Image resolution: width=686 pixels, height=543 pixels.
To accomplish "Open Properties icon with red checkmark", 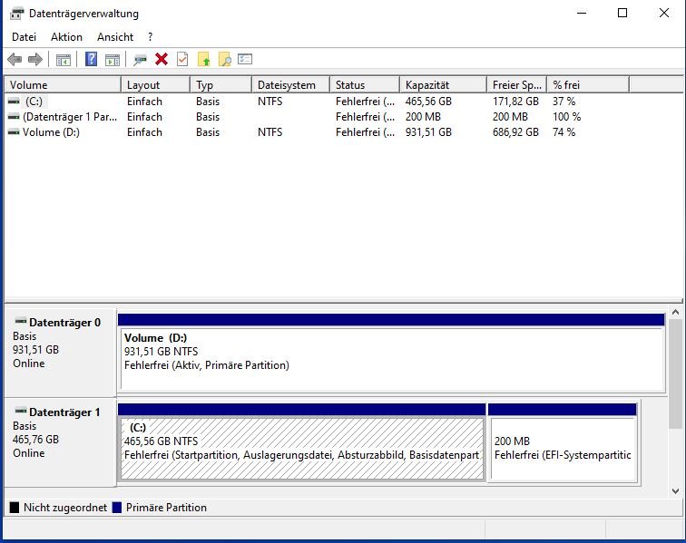I will (182, 59).
